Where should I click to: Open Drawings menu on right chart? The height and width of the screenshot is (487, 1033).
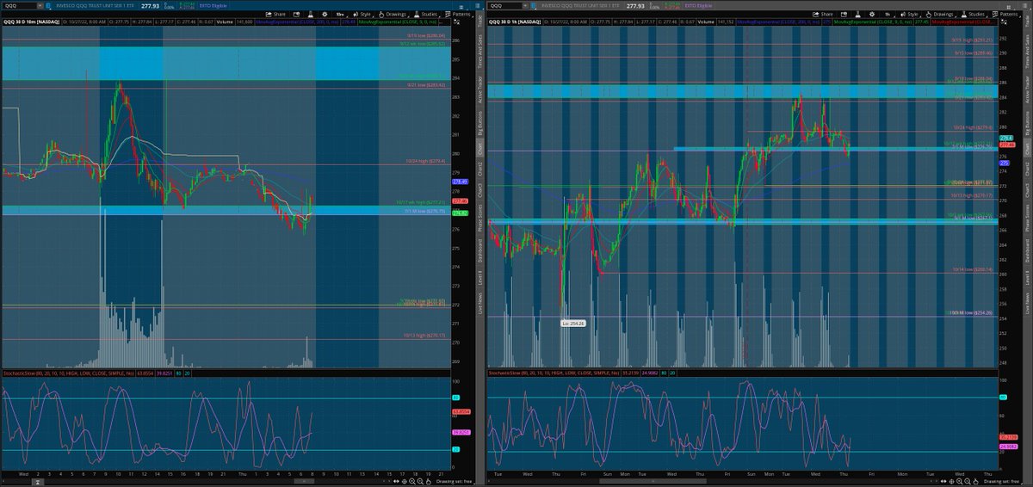point(941,14)
